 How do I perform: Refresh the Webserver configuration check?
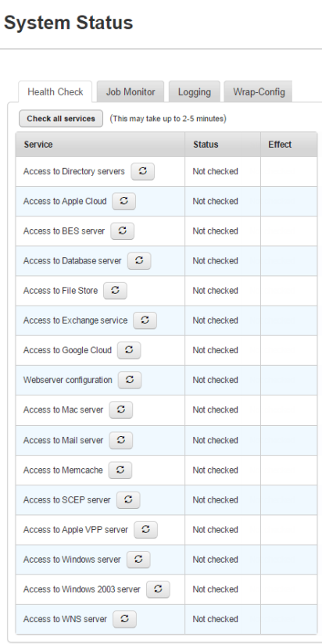pyautogui.click(x=130, y=380)
